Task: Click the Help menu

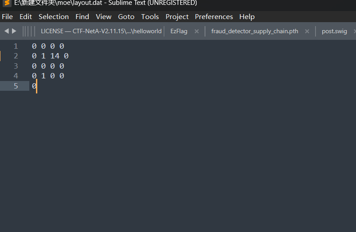Action: (x=247, y=17)
